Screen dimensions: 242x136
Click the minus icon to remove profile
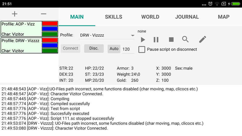pyautogui.click(x=44, y=14)
